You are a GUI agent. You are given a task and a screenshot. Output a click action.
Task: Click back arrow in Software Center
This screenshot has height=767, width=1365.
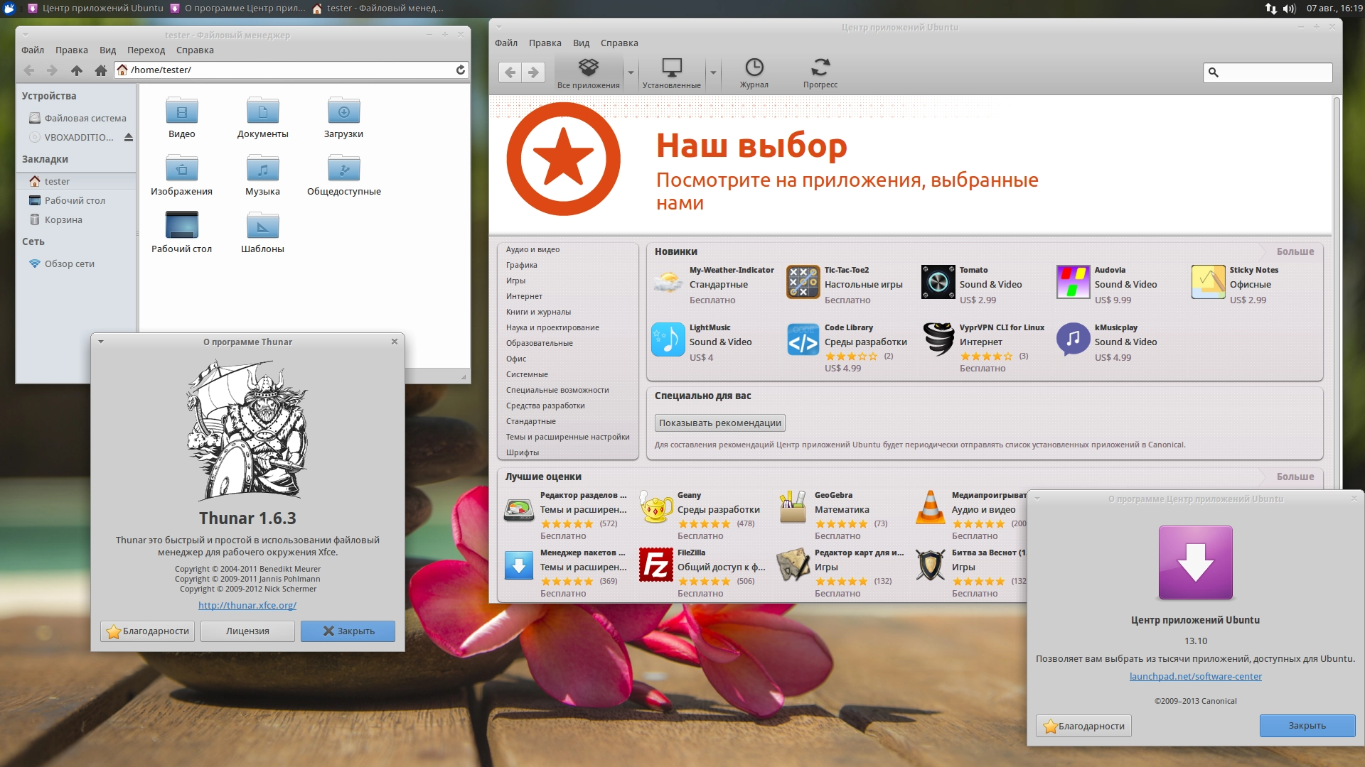click(x=510, y=72)
